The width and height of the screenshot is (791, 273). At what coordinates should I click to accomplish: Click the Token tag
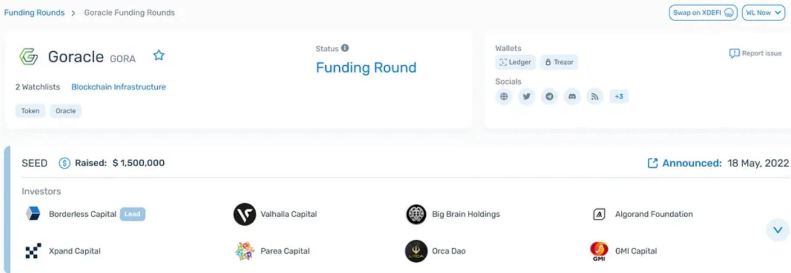[x=30, y=111]
